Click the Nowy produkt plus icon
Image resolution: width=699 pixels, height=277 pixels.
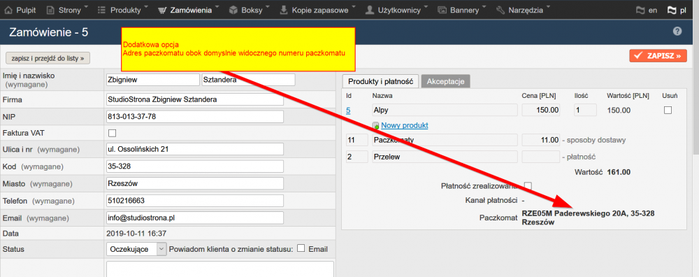point(376,126)
